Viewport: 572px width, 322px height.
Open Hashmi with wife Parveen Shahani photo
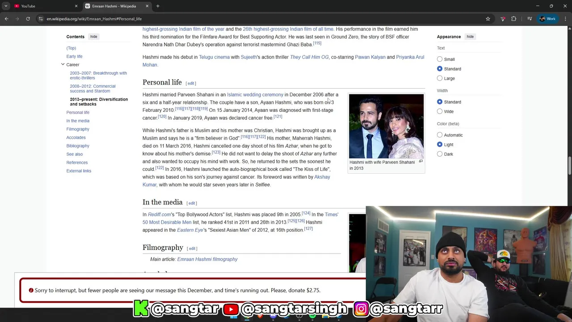[386, 126]
